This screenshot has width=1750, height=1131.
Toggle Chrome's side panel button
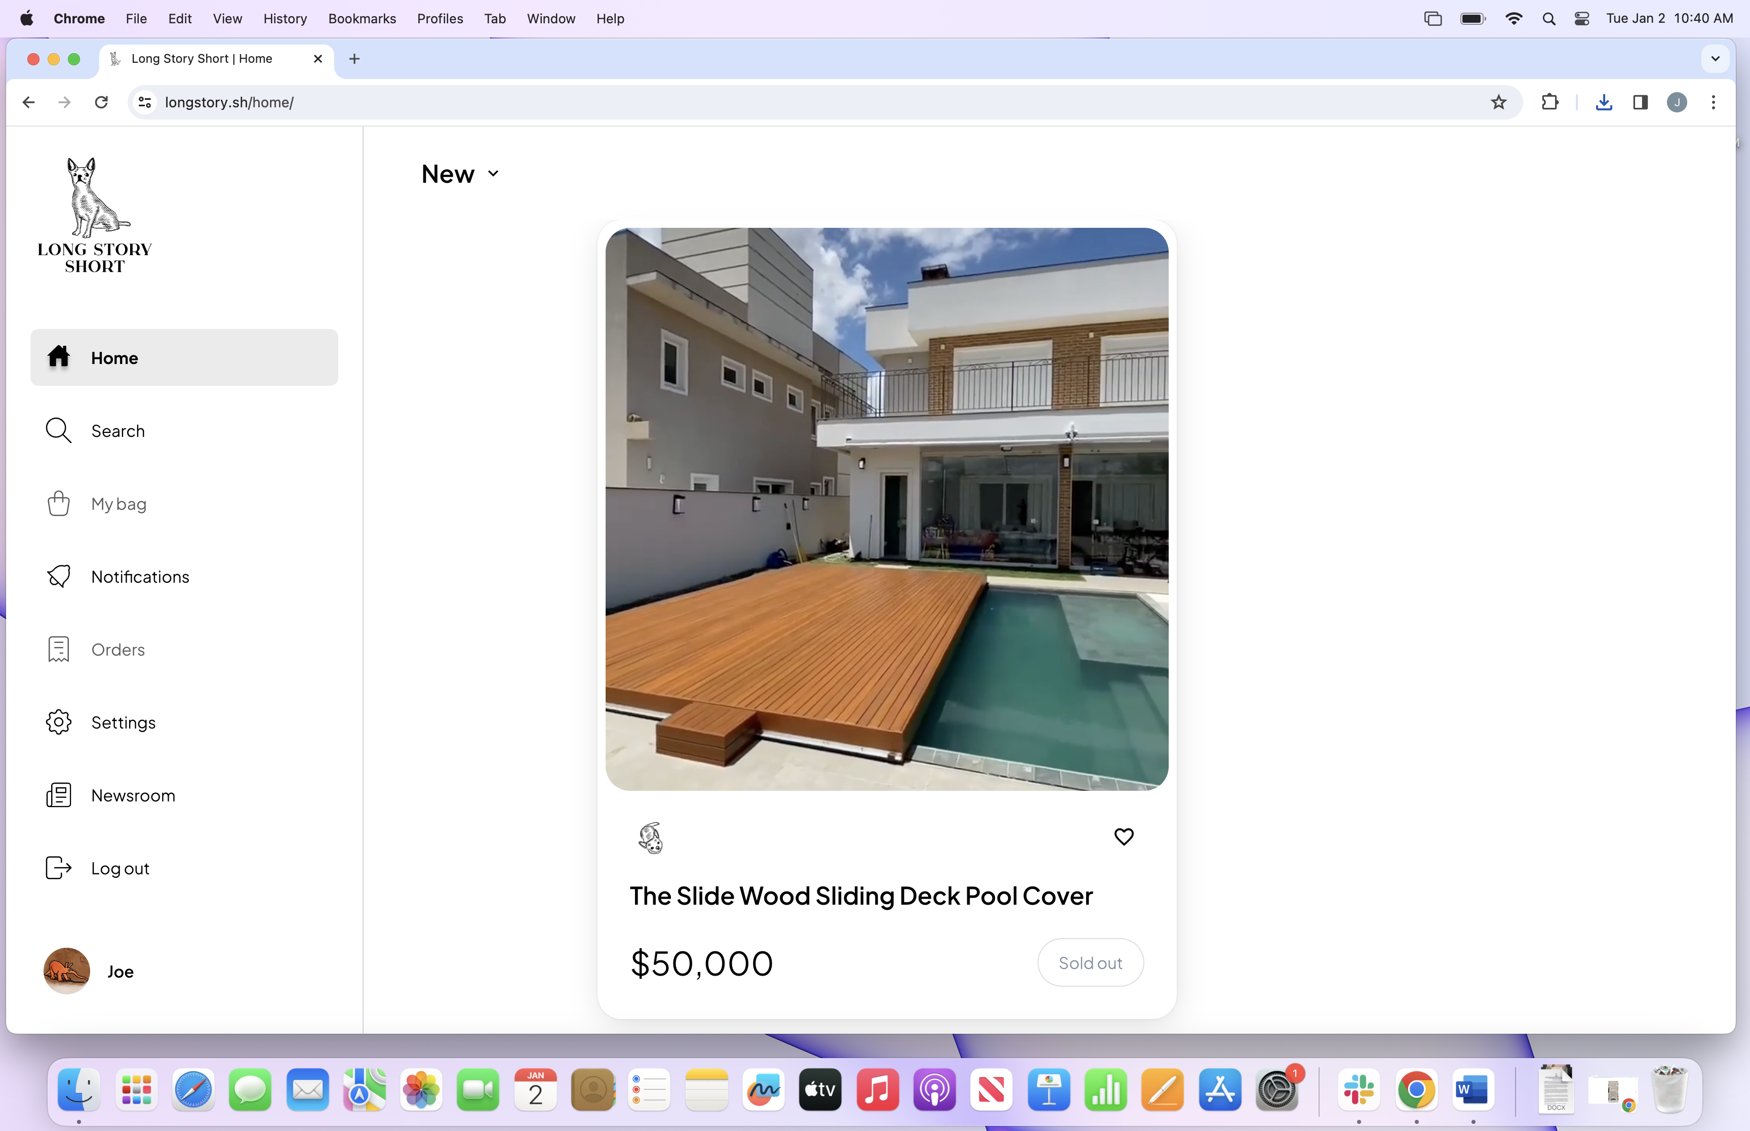click(x=1640, y=102)
